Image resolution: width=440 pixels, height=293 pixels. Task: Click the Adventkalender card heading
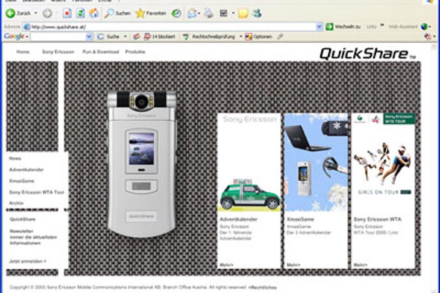[238, 219]
